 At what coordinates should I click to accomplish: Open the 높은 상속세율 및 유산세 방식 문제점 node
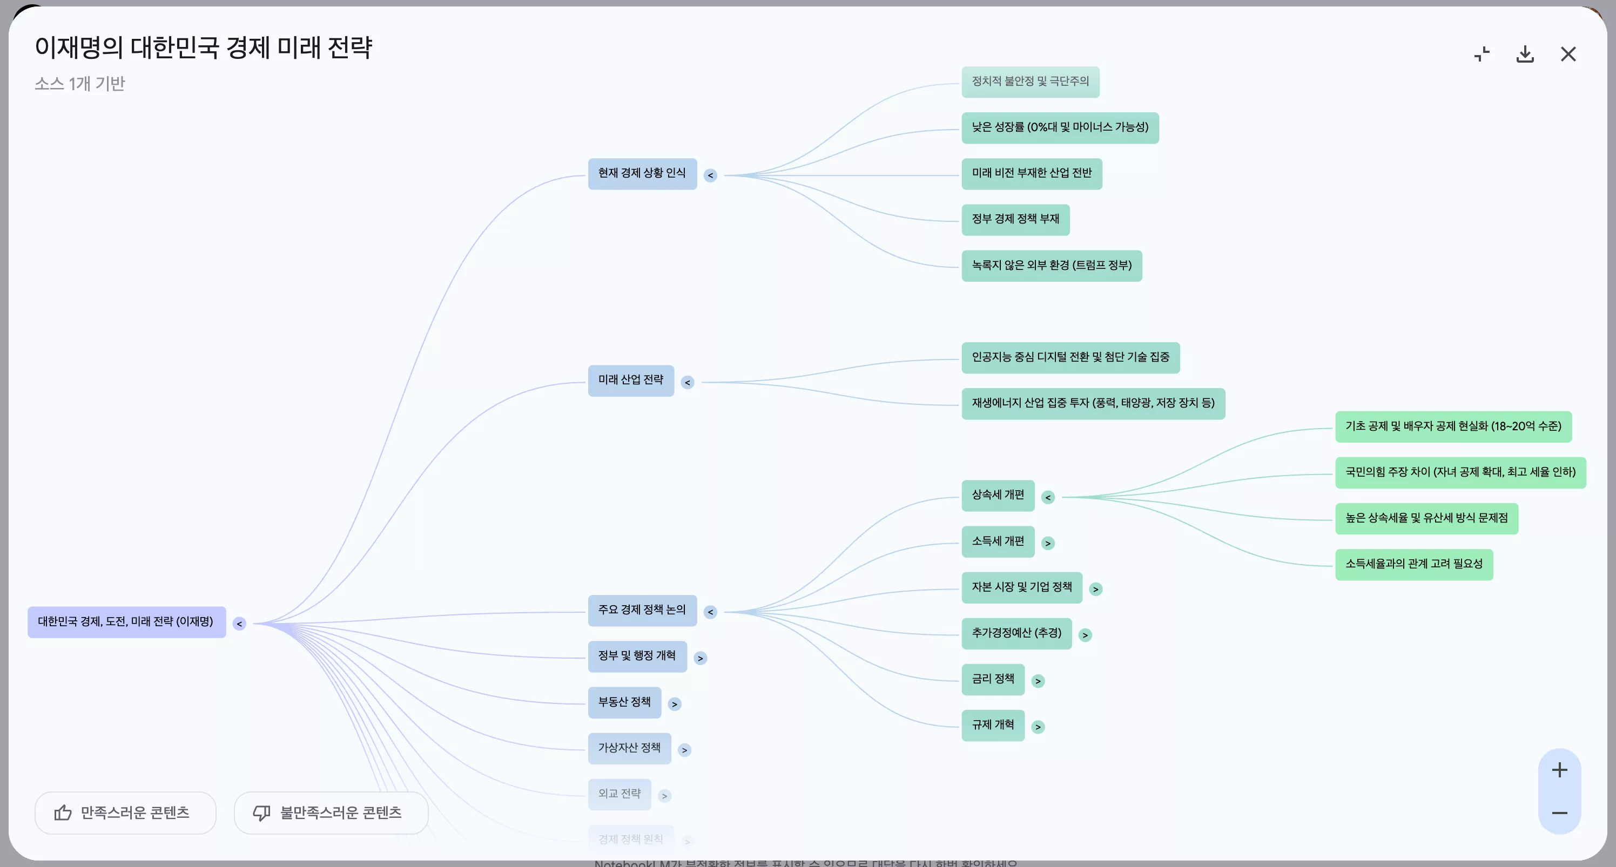[x=1426, y=518]
